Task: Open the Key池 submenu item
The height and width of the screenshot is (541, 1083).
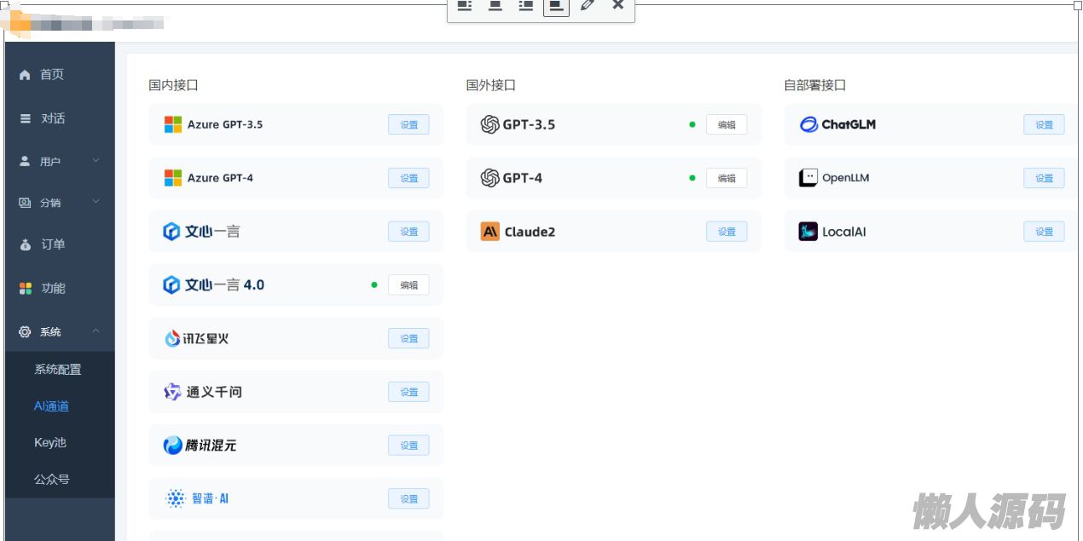Action: coord(50,443)
